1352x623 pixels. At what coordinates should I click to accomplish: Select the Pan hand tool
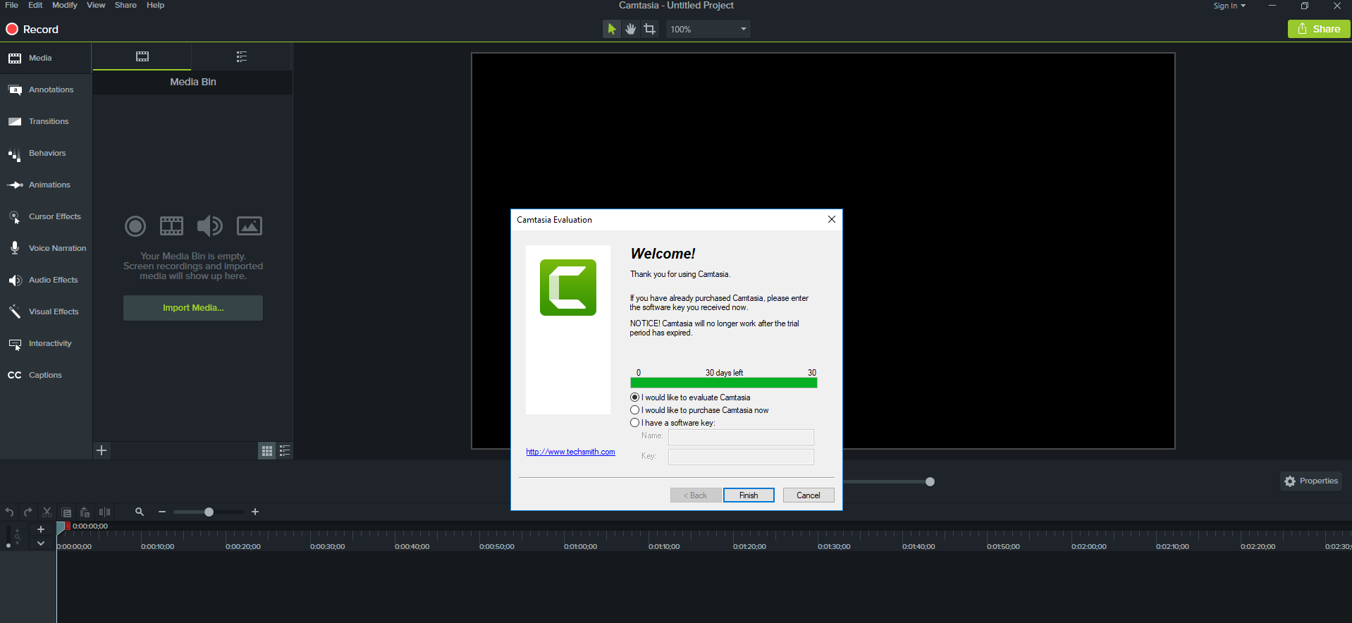pyautogui.click(x=631, y=29)
